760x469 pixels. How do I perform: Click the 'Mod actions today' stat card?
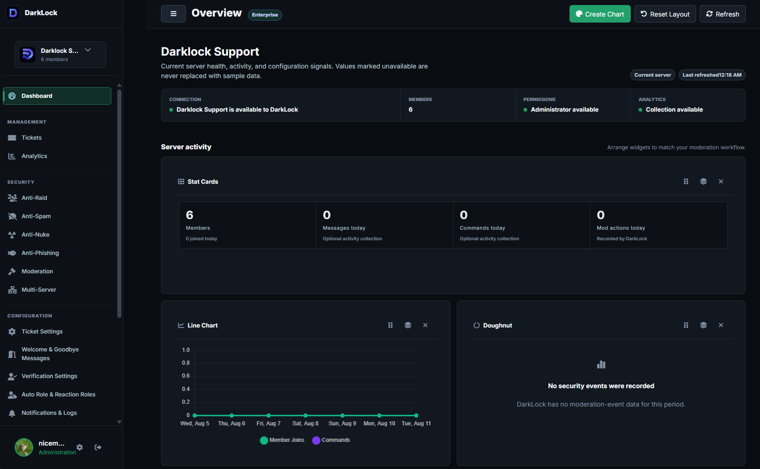coord(659,225)
